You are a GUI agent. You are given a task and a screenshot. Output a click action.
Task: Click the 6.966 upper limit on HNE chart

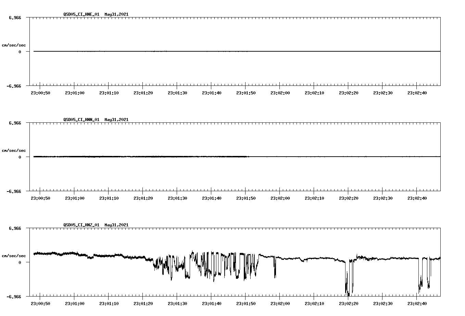[x=15, y=17]
